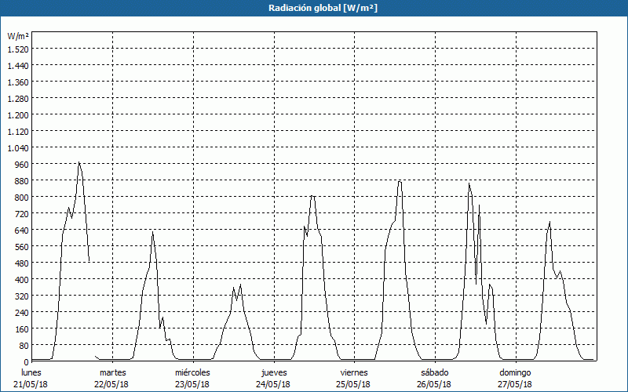Click Friday's radiation peak near 880
The height and width of the screenshot is (392, 628).
(x=400, y=182)
